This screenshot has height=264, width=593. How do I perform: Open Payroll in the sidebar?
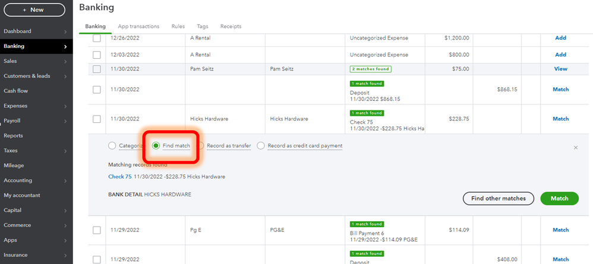click(x=12, y=121)
